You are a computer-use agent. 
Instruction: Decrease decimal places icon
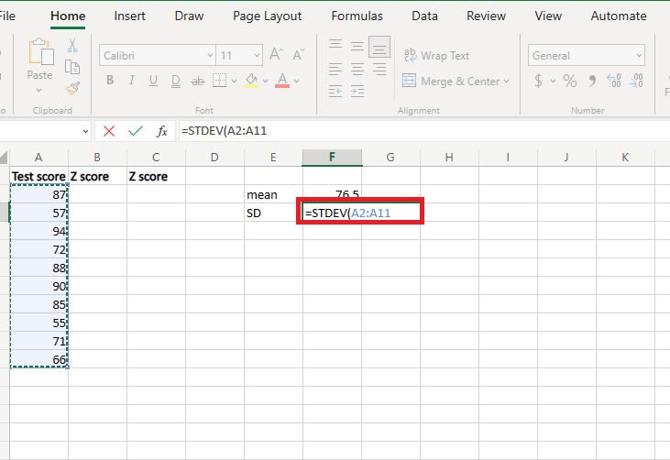[636, 81]
